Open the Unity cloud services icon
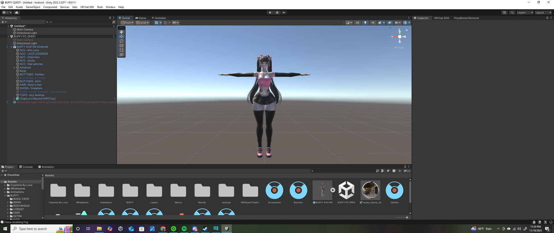 [17, 12]
